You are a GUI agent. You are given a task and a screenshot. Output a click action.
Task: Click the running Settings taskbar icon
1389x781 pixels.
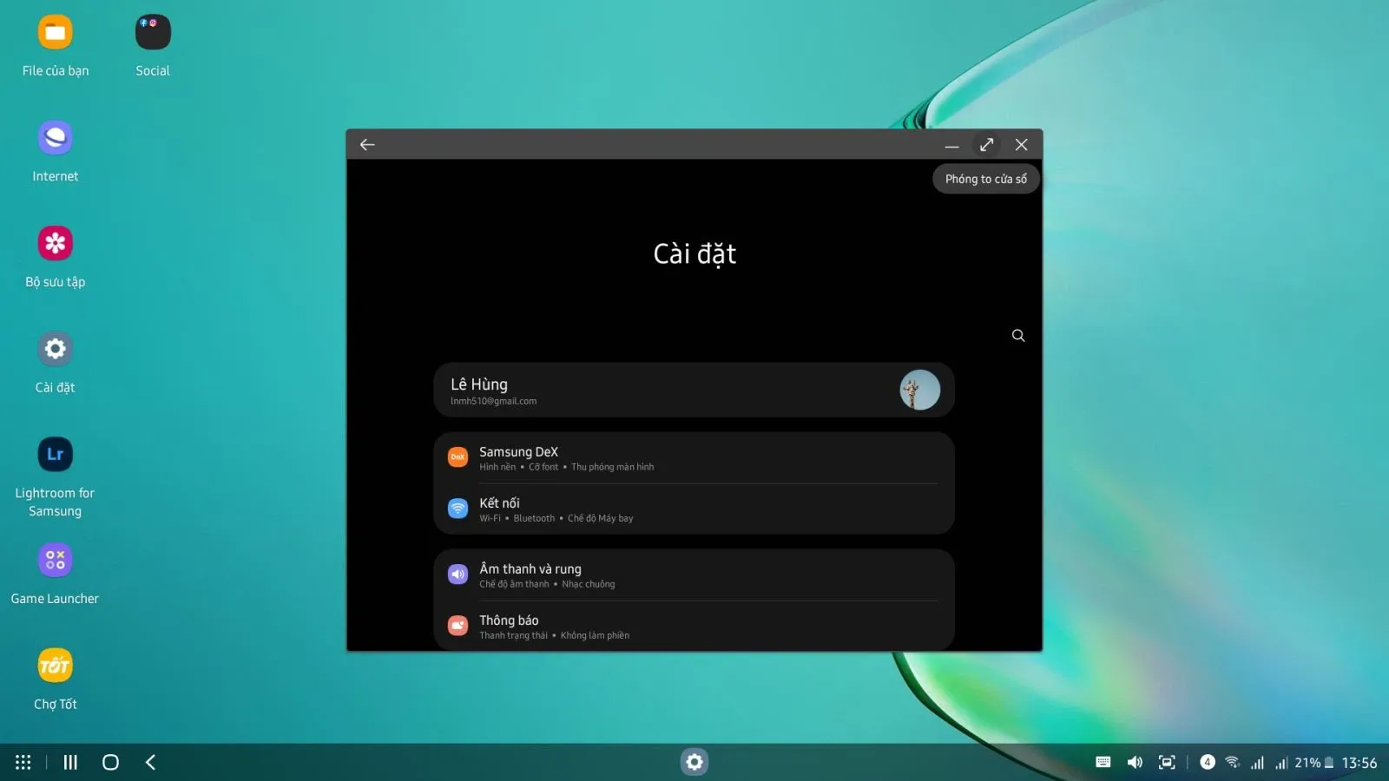click(694, 762)
